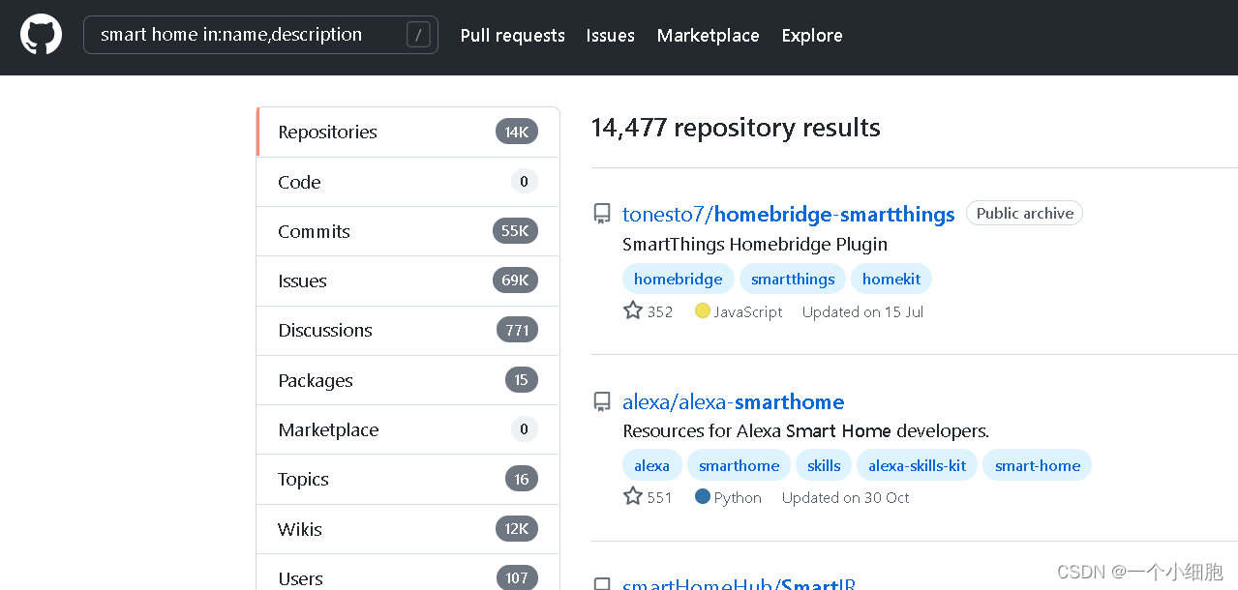Open Pull requests in the top navigation
1238x590 pixels.
tap(512, 36)
